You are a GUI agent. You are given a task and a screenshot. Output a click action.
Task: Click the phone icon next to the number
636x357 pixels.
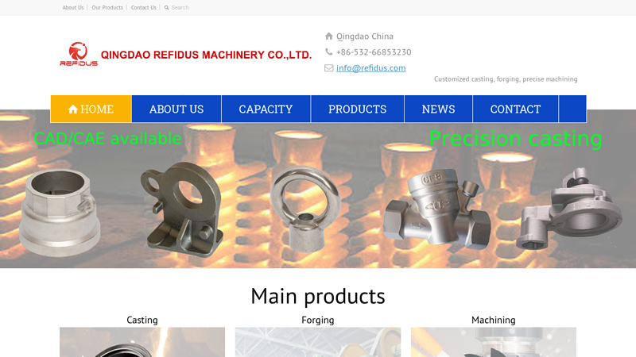[x=328, y=52]
